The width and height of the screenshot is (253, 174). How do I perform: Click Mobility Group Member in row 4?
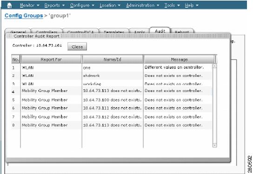45,91
